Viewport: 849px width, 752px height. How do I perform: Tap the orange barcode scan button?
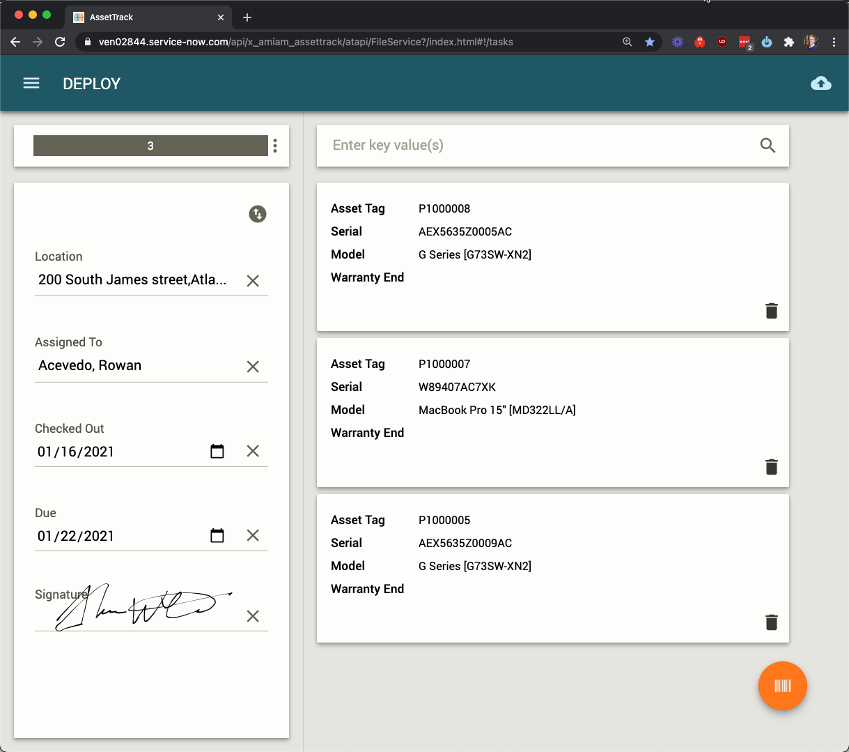782,686
